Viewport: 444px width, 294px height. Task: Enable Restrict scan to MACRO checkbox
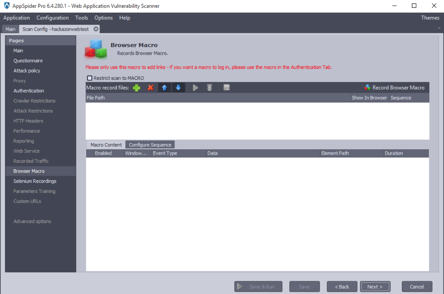(90, 78)
